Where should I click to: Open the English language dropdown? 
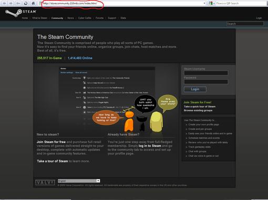[79, 181]
